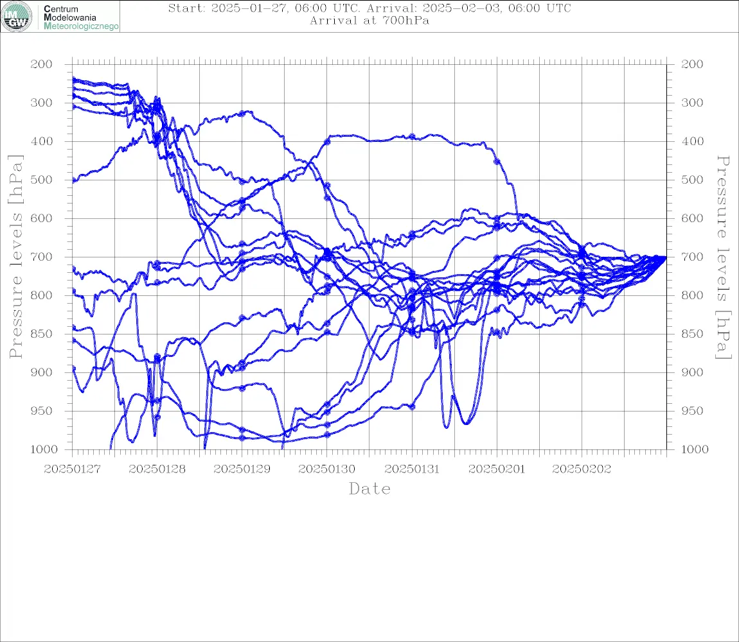Click the right axis 400 label

click(692, 141)
